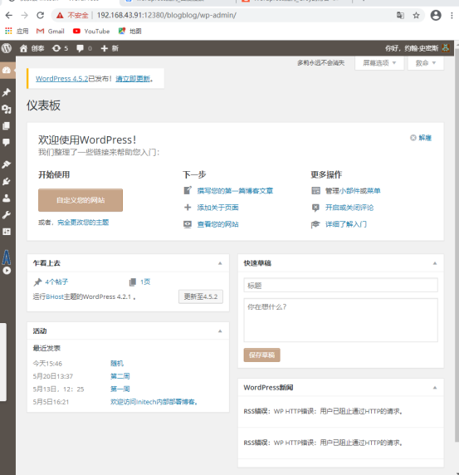Open YouTube bookmark
Viewport: 459px width, 475px height.
pos(91,31)
